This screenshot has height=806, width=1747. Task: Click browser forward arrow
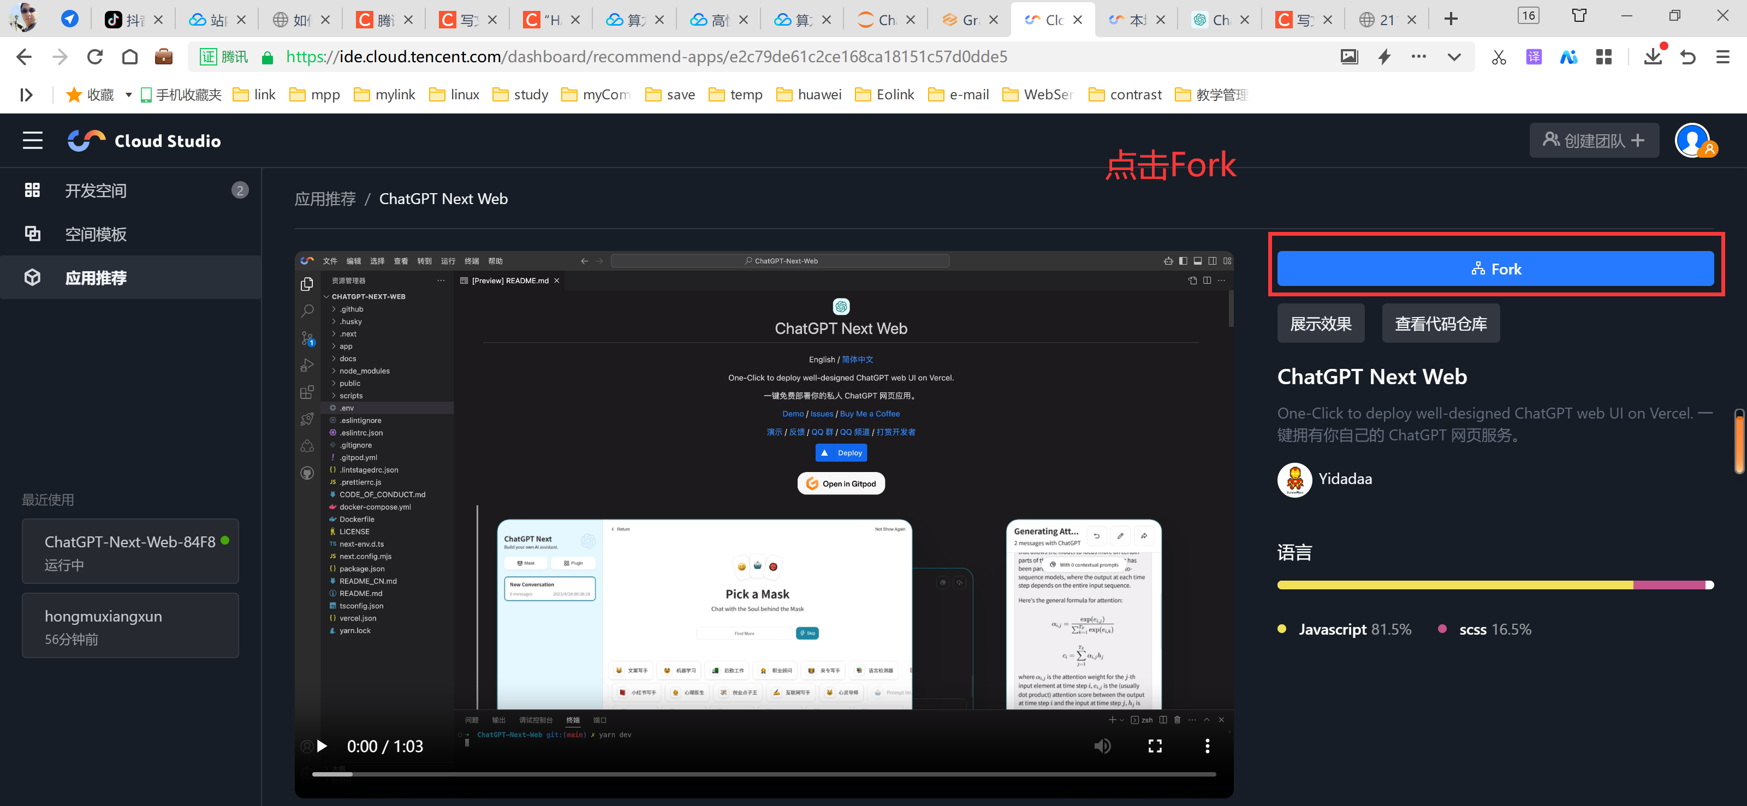[60, 57]
